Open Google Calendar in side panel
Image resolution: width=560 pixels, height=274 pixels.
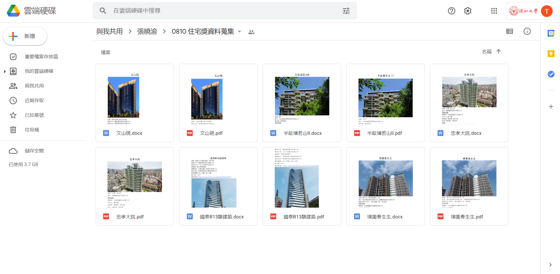click(551, 33)
